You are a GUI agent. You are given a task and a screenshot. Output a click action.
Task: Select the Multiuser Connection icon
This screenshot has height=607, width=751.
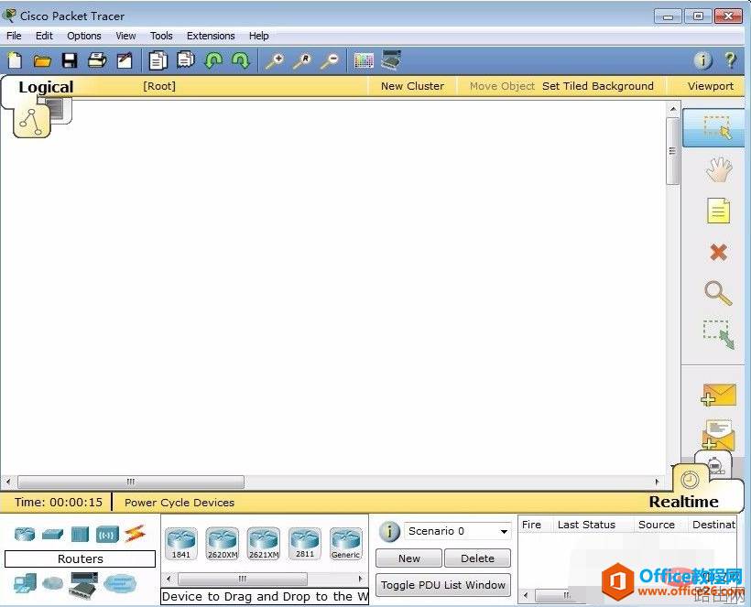120,583
